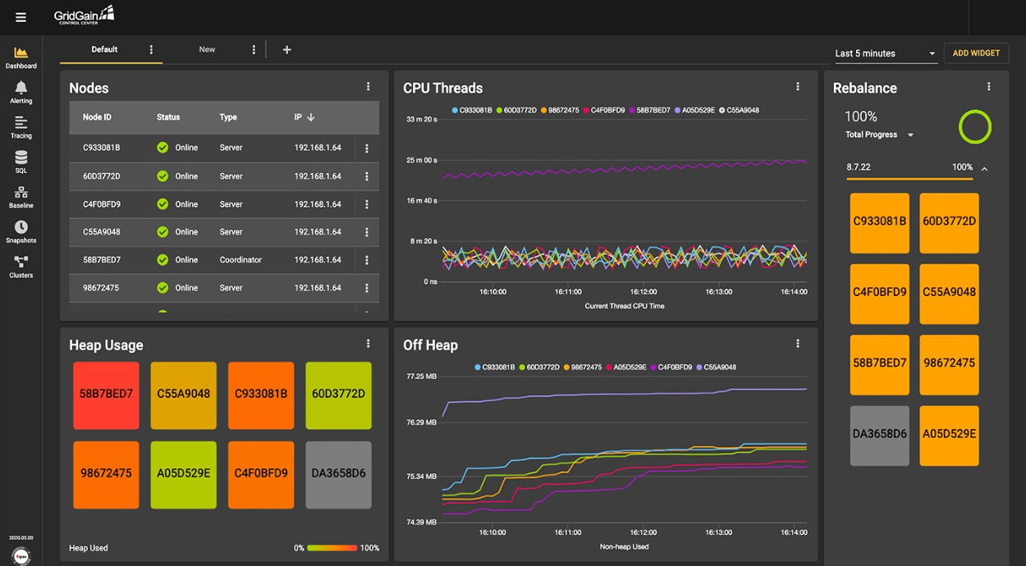
Task: Select 60D3772D tile in Rebalance panel
Action: click(950, 223)
